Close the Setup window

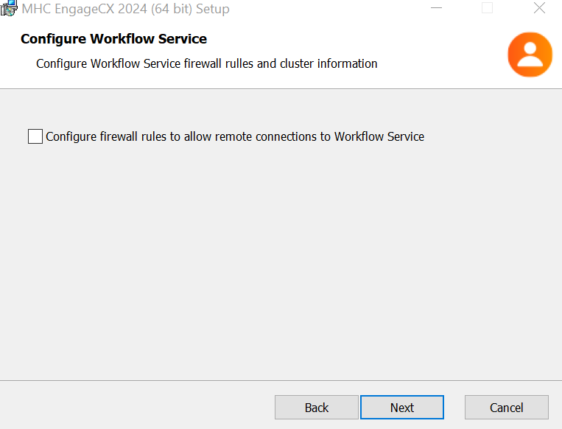click(x=539, y=8)
